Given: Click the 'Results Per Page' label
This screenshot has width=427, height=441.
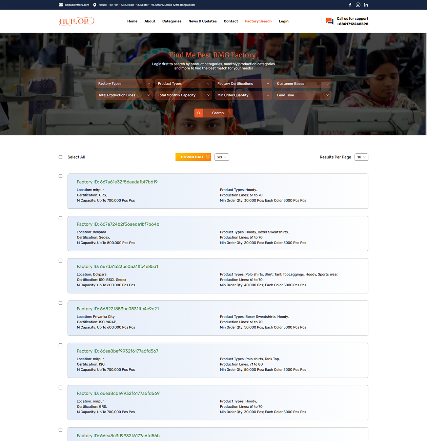Looking at the screenshot, I should coord(335,157).
